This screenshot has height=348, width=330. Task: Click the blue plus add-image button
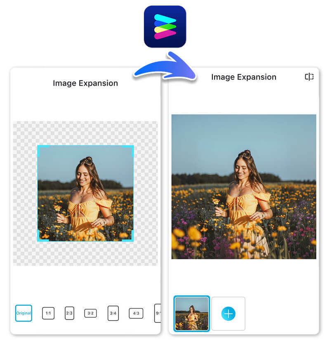click(x=228, y=314)
